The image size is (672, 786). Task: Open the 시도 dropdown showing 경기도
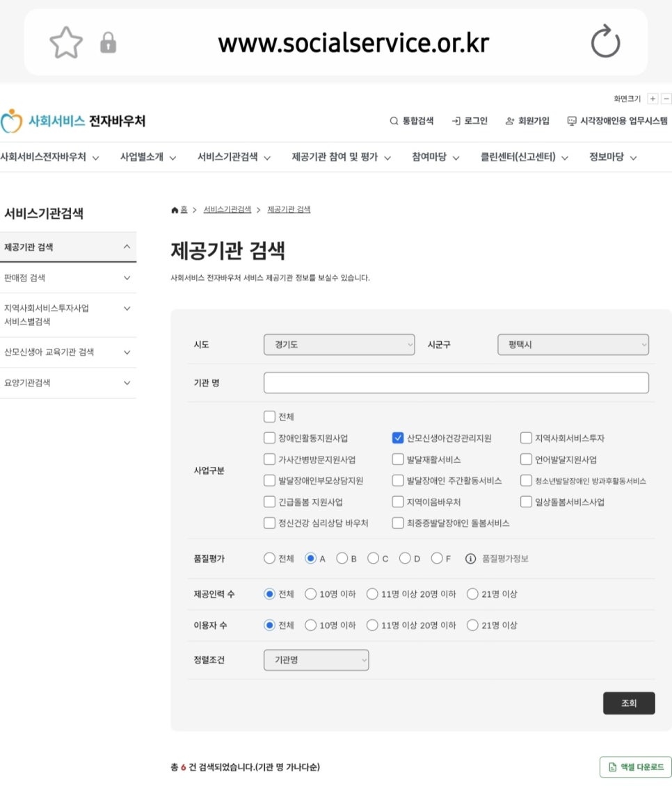339,345
